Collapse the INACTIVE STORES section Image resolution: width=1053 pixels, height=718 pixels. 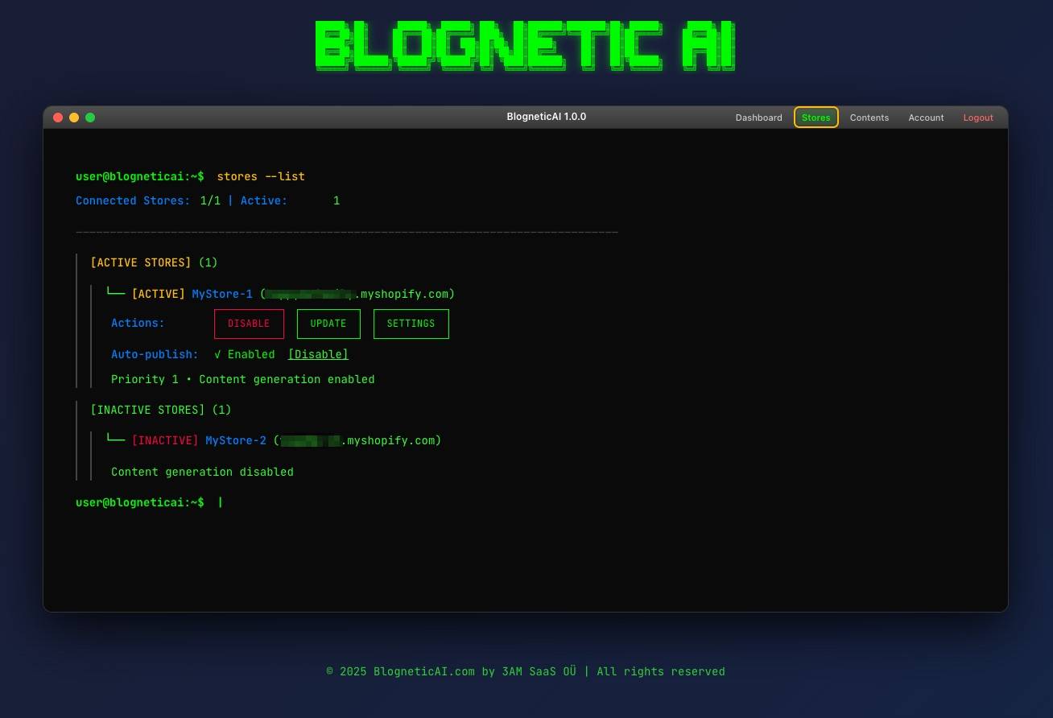(x=150, y=410)
